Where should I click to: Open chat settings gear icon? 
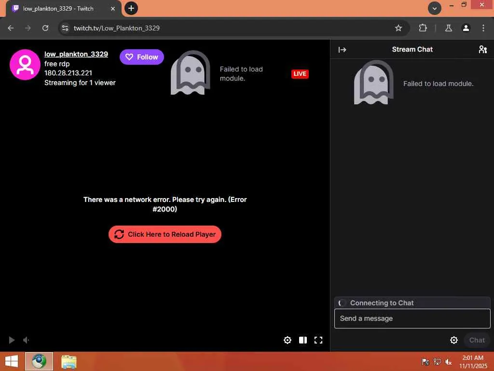[453, 340]
